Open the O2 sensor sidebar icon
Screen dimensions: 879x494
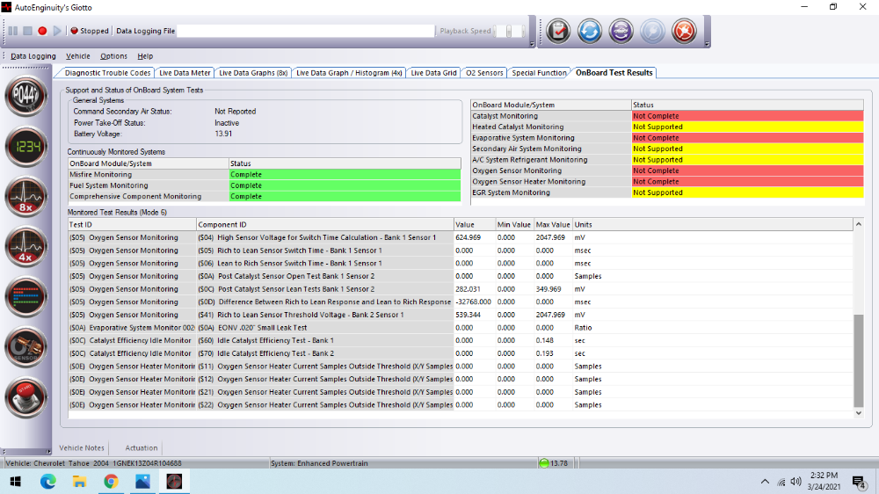[26, 347]
